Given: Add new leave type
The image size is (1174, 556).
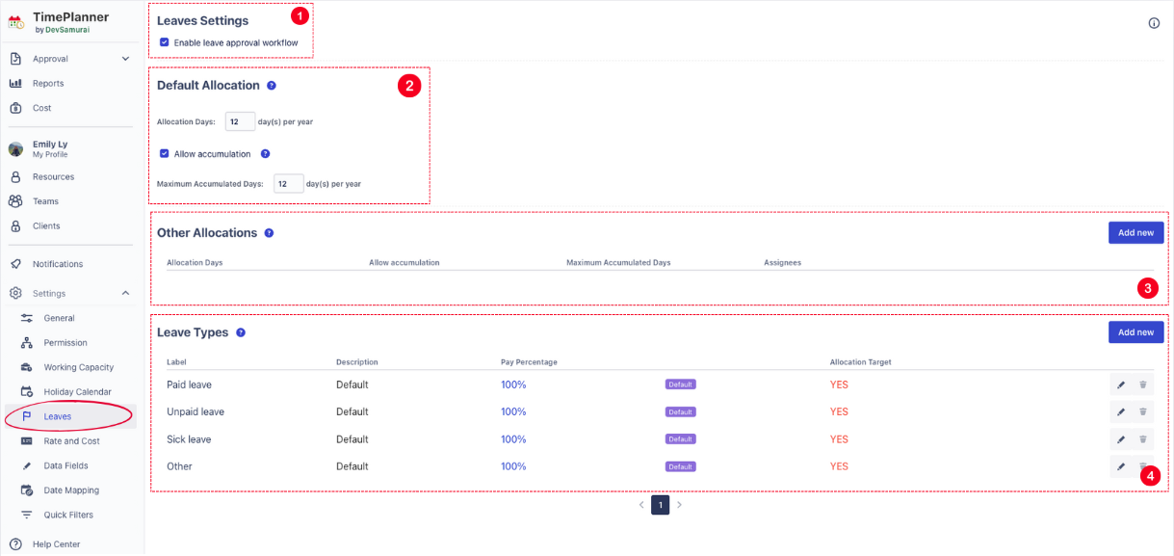Looking at the screenshot, I should click(1135, 332).
